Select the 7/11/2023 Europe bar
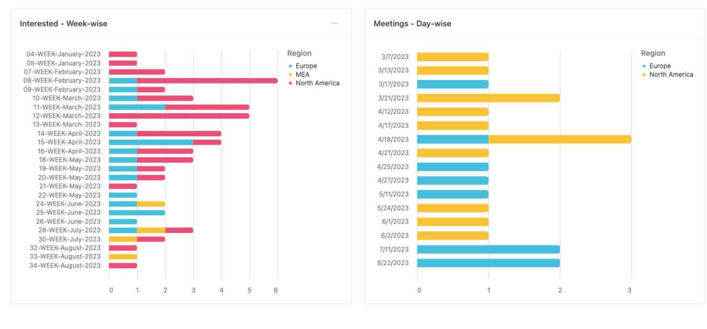 tap(488, 250)
